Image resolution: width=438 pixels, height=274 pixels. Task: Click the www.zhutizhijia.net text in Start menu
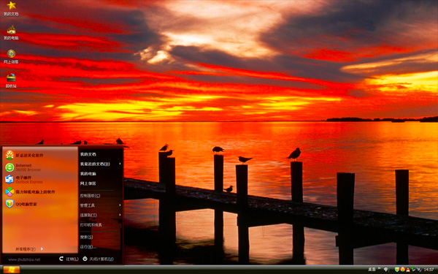click(x=24, y=259)
